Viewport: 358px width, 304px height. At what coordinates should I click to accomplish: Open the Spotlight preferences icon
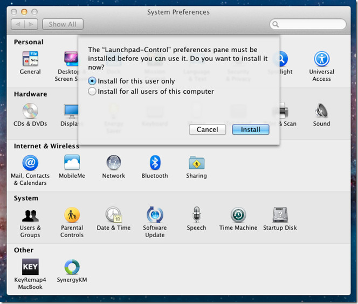[x=283, y=59]
